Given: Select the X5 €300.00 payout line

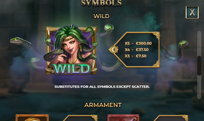Looking at the screenshot, I should tap(138, 43).
